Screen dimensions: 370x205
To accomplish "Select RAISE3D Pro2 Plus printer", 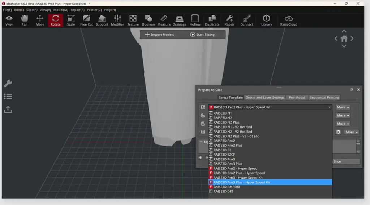I will [270, 145].
